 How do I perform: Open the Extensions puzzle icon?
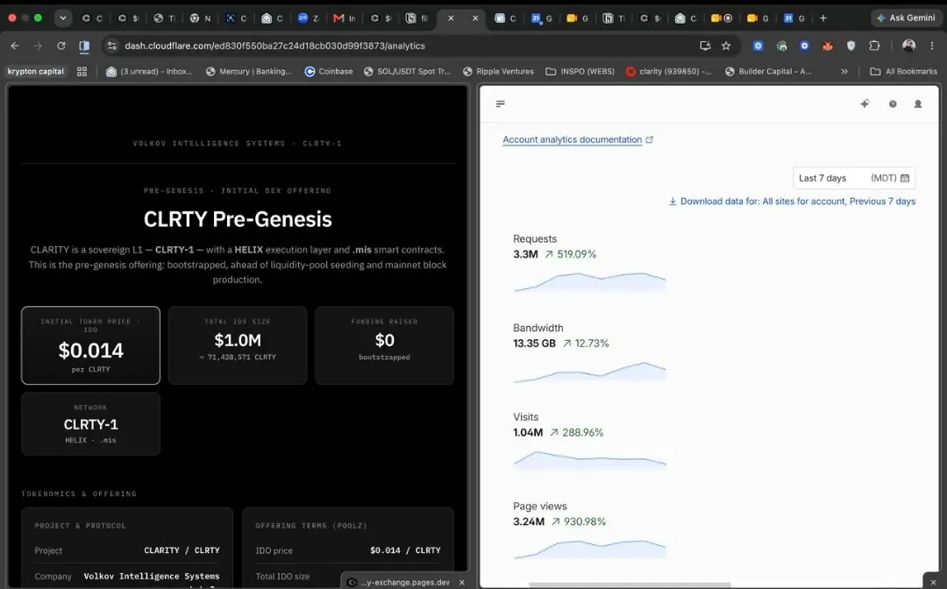point(874,46)
